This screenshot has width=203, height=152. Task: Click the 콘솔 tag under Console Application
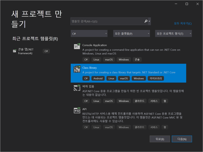click(x=137, y=59)
